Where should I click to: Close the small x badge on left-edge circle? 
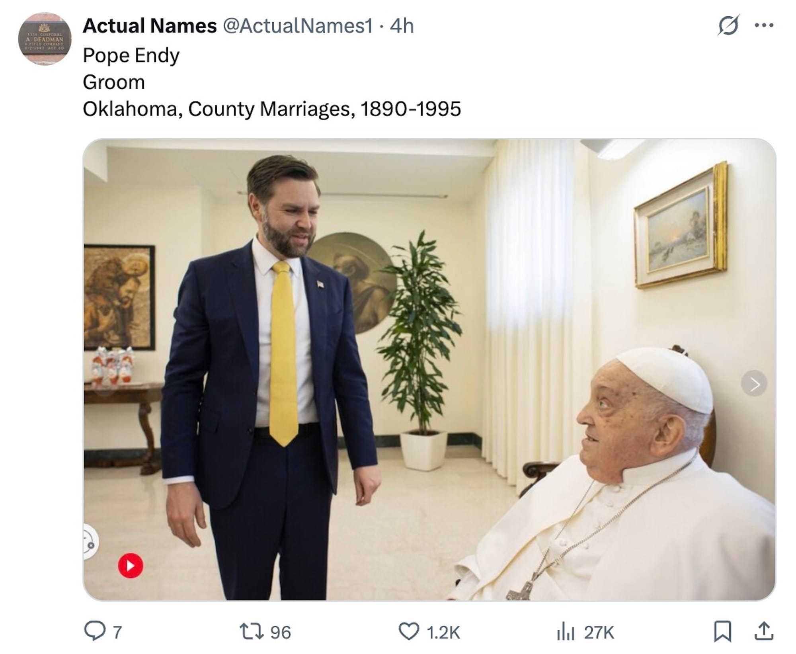click(91, 545)
